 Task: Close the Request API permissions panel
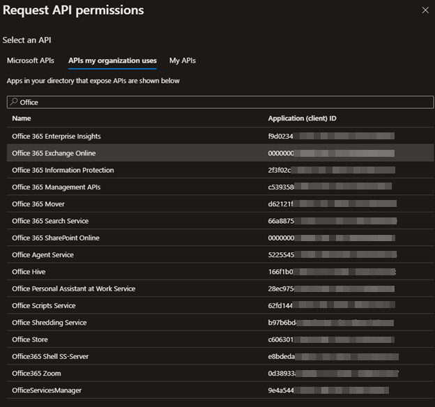[x=426, y=10]
